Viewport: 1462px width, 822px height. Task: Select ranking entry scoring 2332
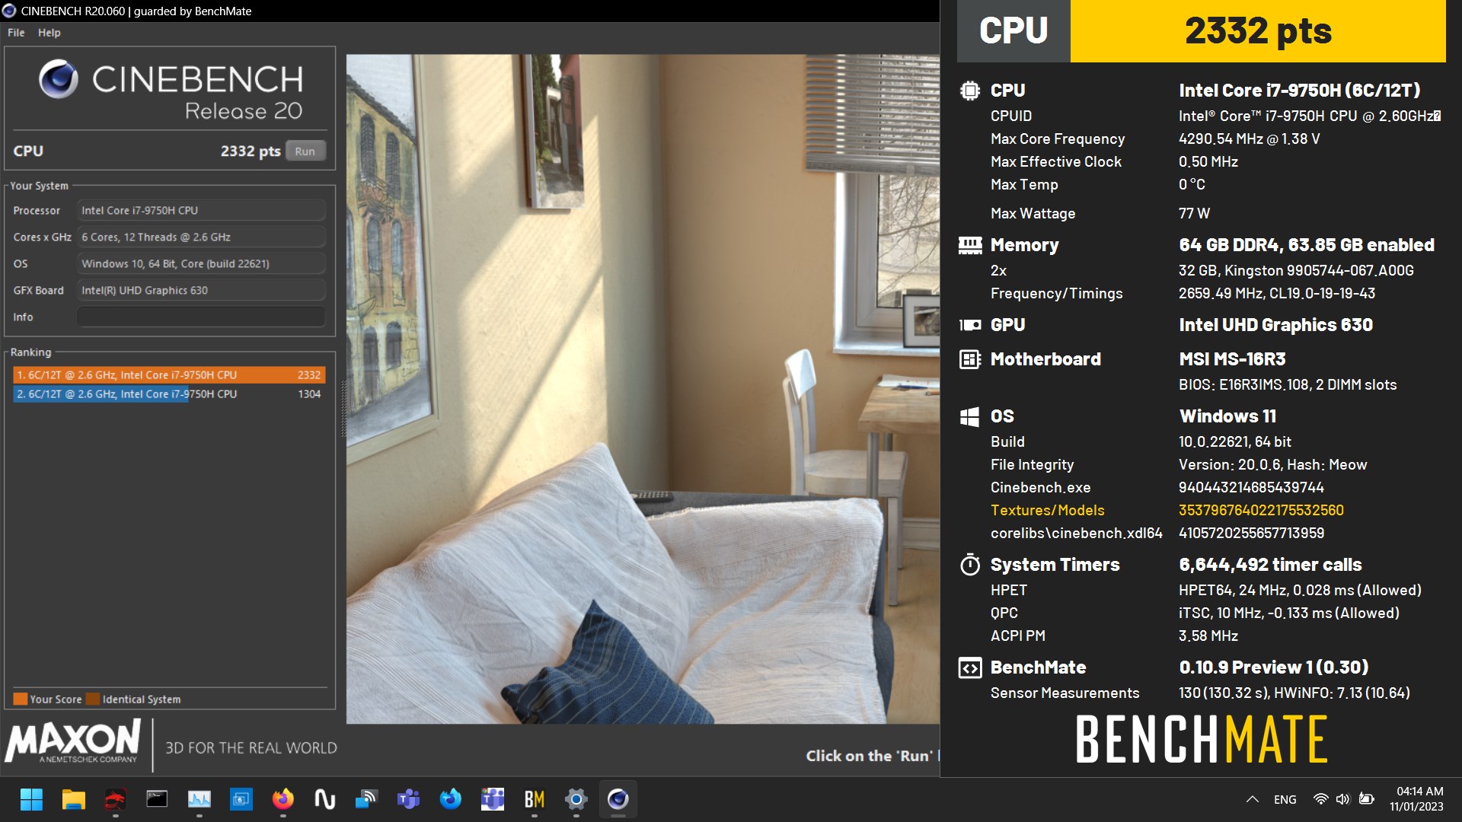pos(169,374)
